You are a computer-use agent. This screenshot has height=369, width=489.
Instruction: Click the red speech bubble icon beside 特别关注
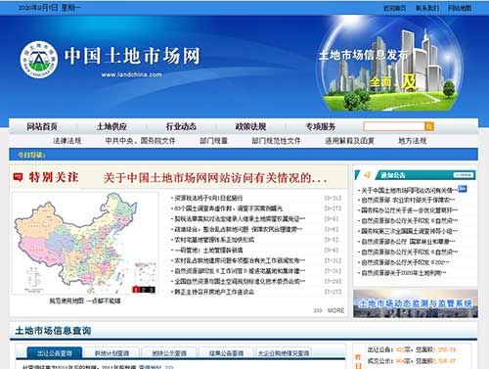[x=18, y=177]
